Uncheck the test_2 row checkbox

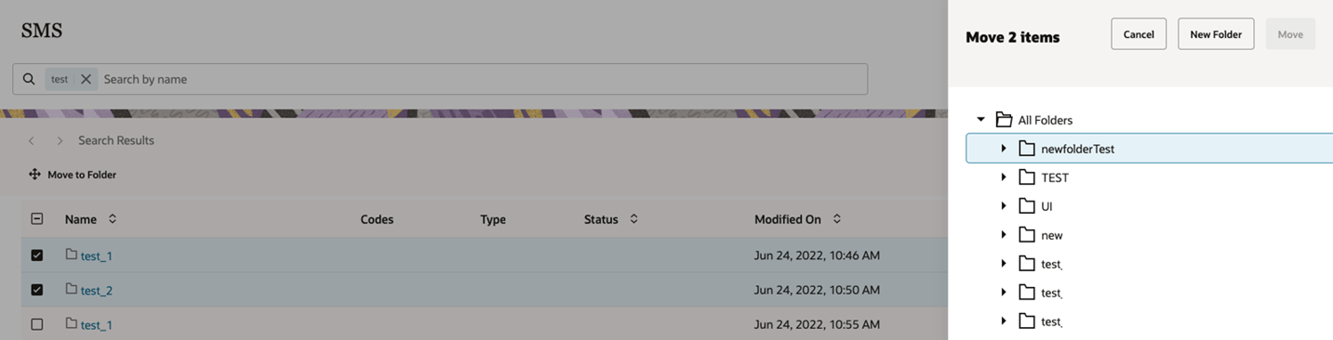37,290
